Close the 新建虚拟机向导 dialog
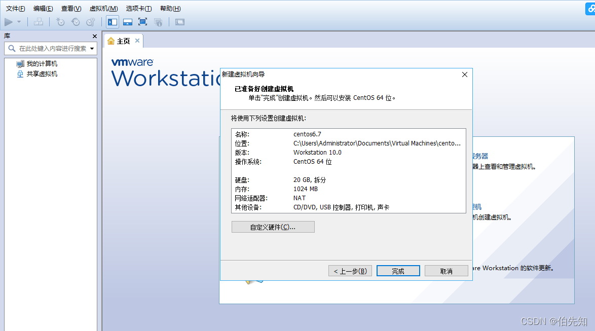The height and width of the screenshot is (331, 595). point(464,75)
